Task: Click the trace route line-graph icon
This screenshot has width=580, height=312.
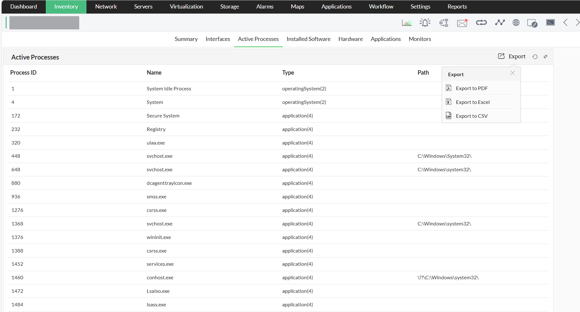Action: [500, 23]
